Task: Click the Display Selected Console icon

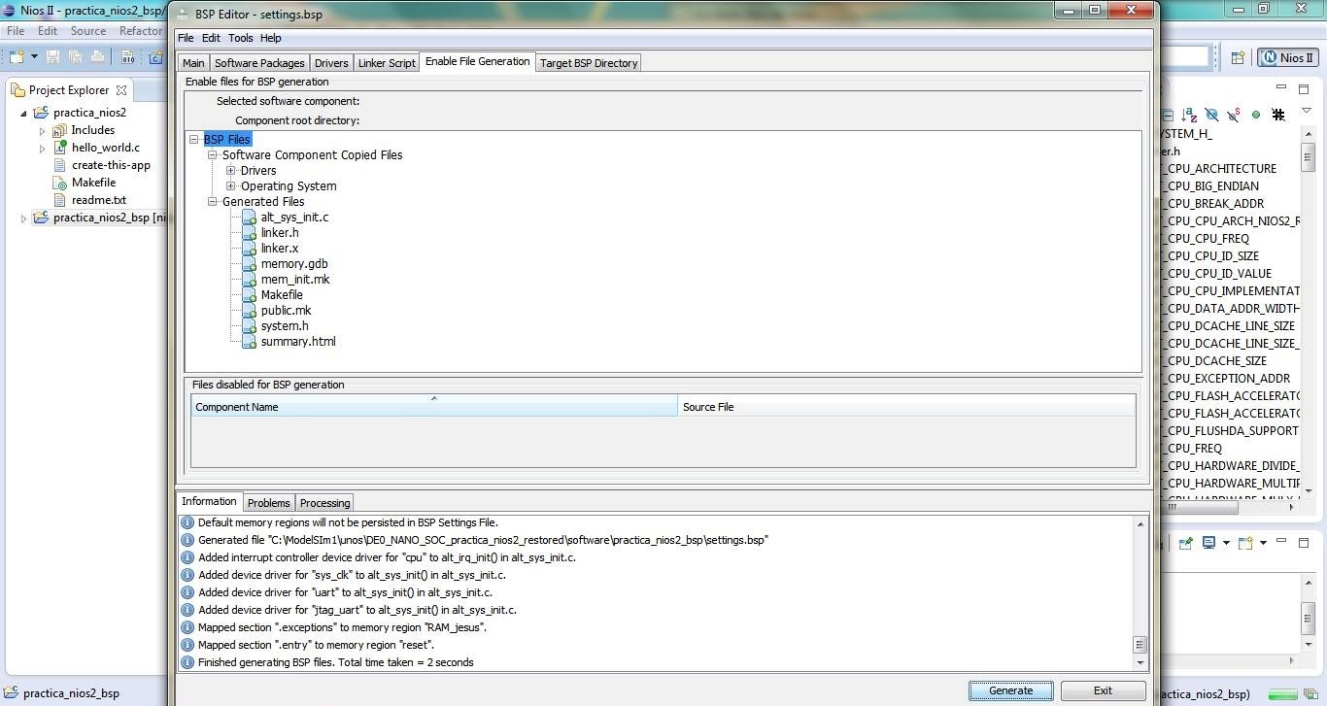Action: (1209, 543)
